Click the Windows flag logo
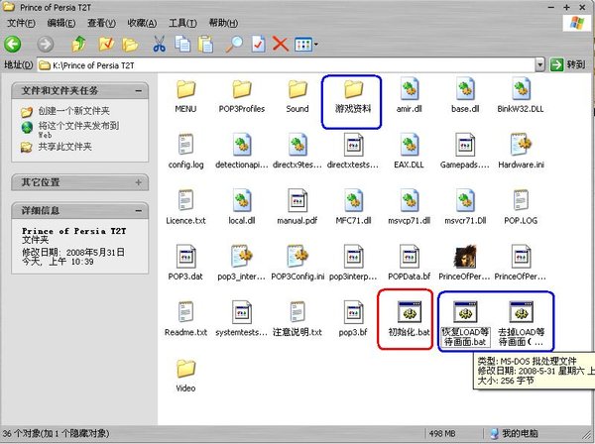Screen dimensions: 595x444 coord(576,23)
